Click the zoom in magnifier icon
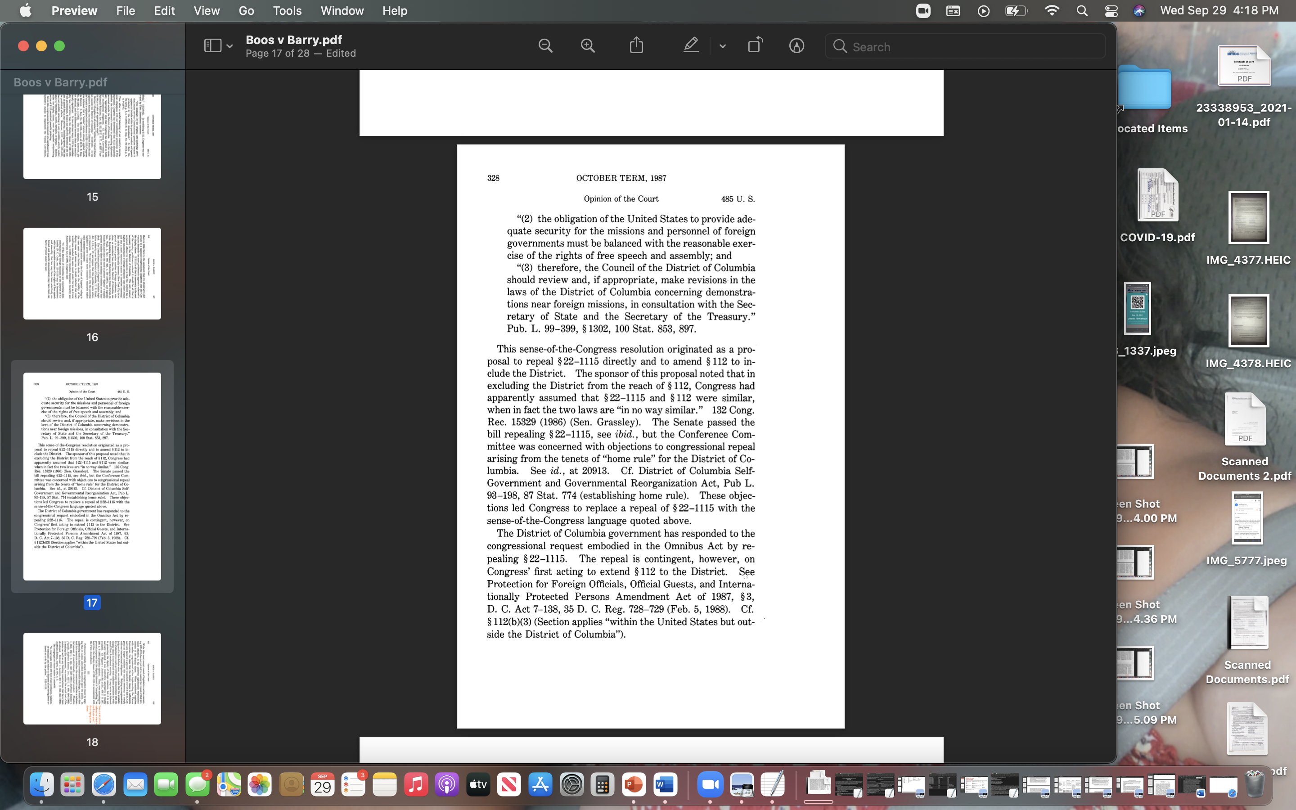This screenshot has height=810, width=1296. point(588,46)
